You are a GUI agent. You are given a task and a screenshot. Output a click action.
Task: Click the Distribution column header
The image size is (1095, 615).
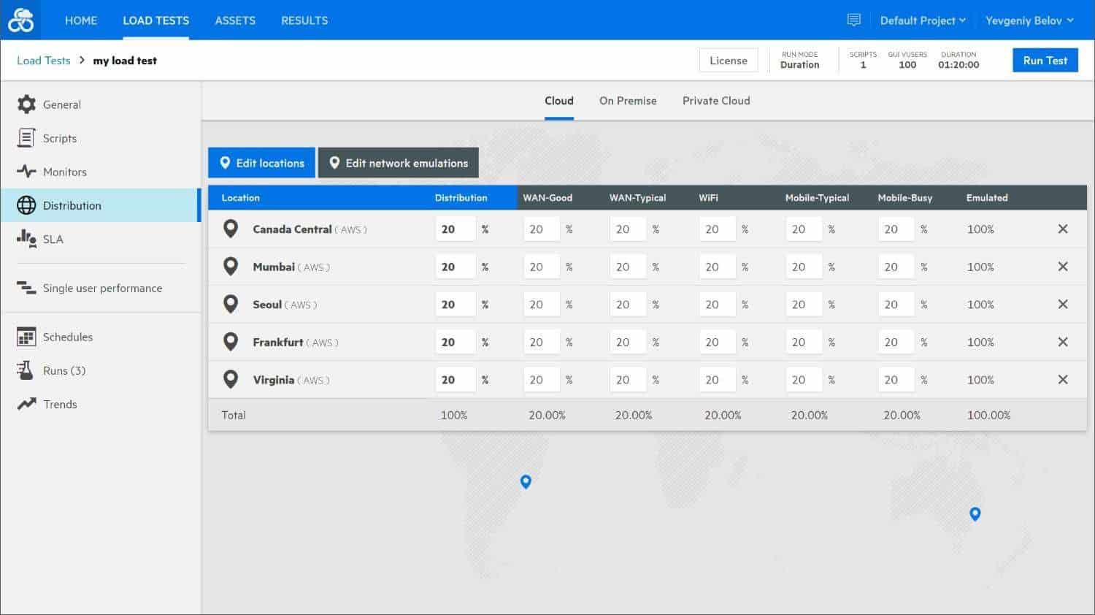[461, 198]
